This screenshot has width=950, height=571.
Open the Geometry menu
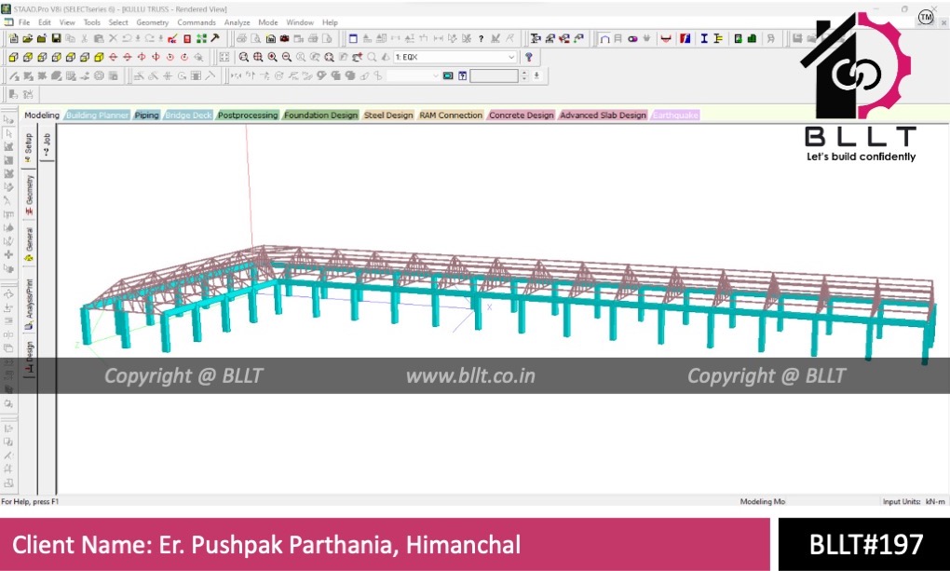click(x=152, y=22)
